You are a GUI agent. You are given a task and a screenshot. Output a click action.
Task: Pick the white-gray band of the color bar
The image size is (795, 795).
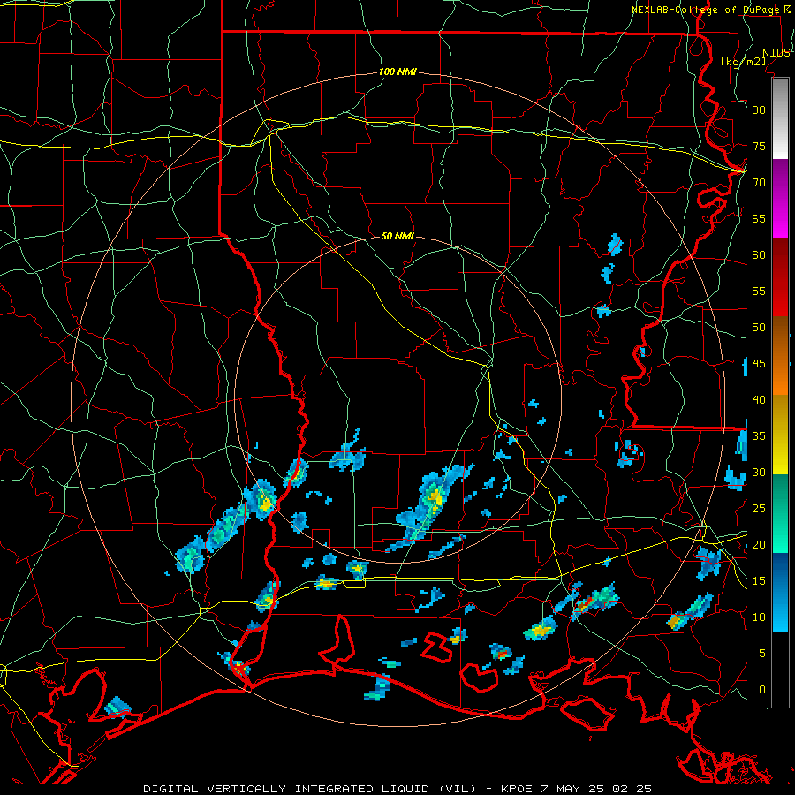click(780, 118)
